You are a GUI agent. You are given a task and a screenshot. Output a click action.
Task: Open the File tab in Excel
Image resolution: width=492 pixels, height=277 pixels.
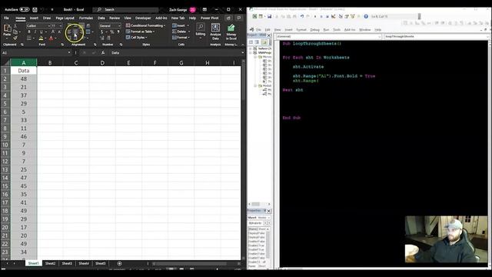point(6,18)
